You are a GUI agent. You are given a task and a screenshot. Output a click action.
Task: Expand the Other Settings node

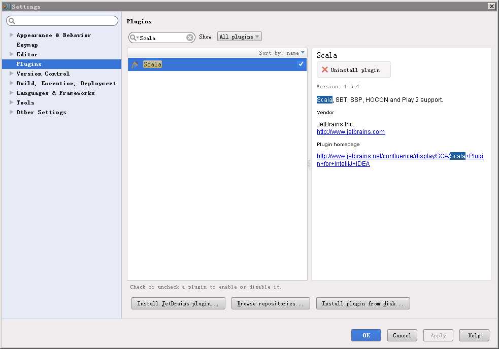tap(11, 112)
